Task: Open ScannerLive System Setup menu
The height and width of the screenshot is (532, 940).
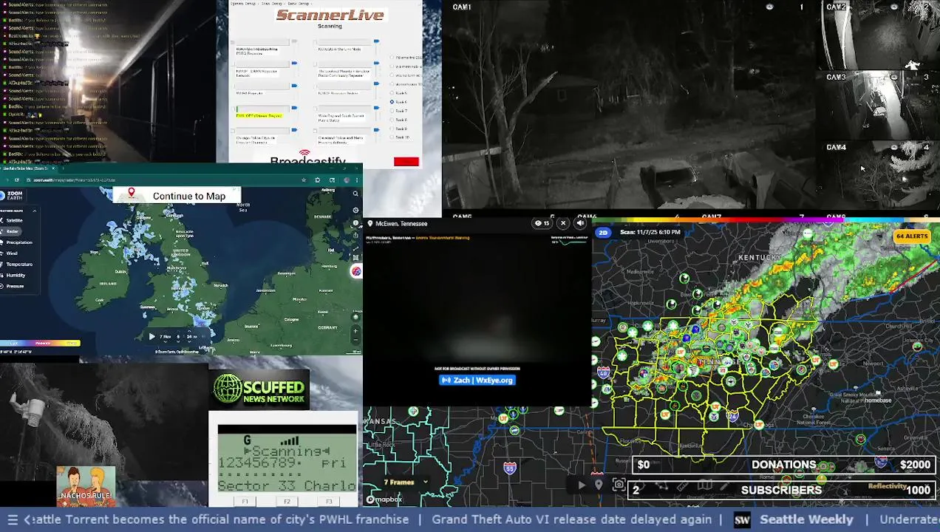Action: [x=243, y=4]
